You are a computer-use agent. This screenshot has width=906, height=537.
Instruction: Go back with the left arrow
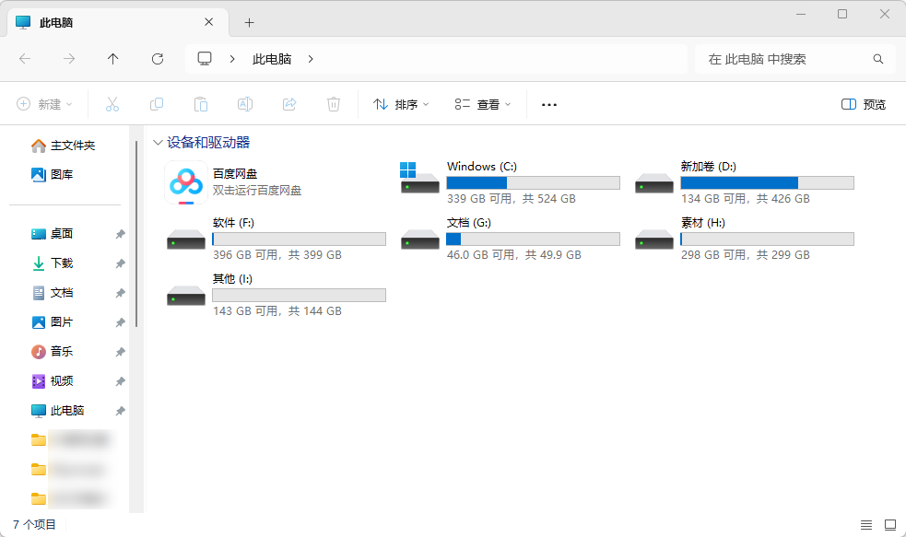tap(25, 59)
